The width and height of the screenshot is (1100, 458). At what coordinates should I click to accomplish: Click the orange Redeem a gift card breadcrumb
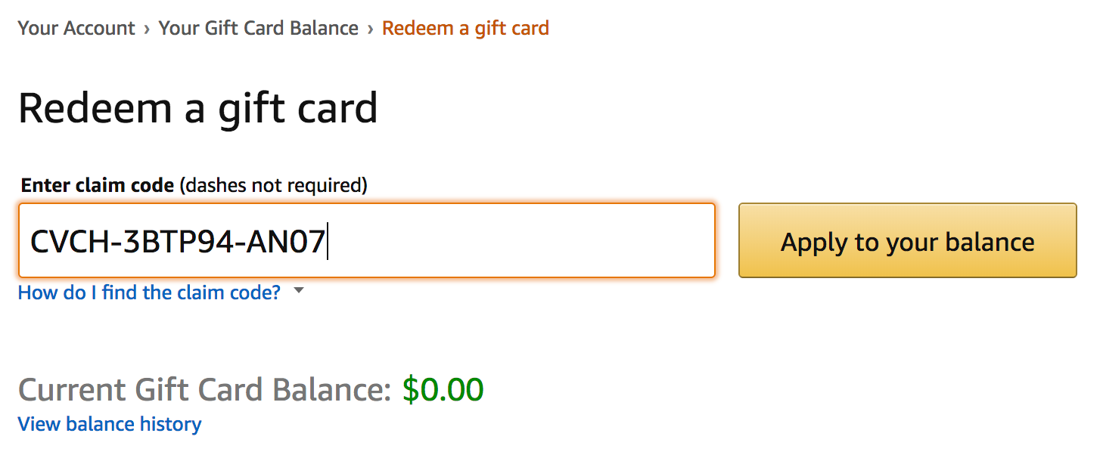[x=465, y=29]
